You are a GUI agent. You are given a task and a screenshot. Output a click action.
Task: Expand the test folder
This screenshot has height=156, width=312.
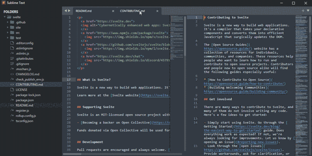tap(8, 37)
